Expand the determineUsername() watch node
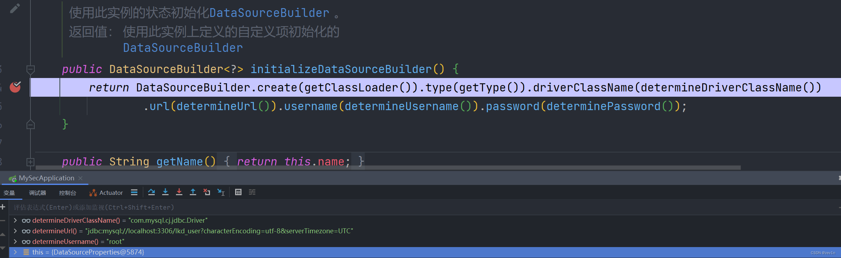Screen dimensions: 841x258 [15, 241]
